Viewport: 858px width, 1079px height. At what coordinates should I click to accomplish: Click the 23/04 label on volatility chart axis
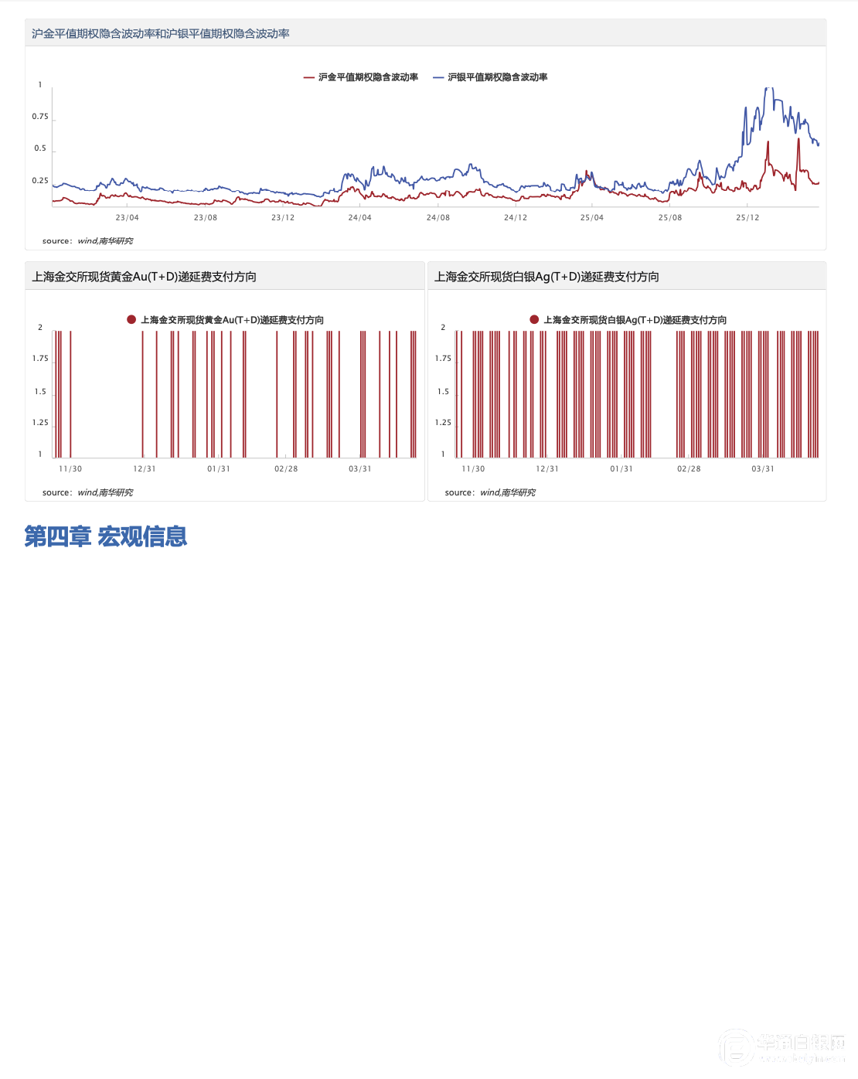pos(128,218)
